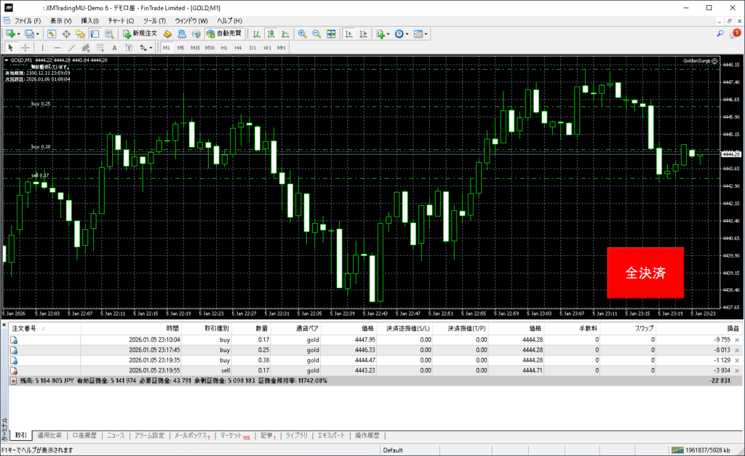Select the crosshair cursor tool
This screenshot has height=456, width=745.
pos(25,47)
